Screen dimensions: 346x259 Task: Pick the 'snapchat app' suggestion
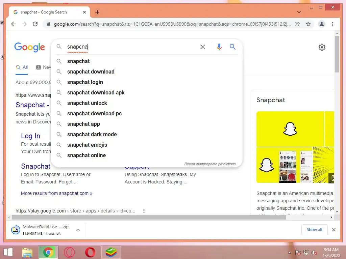[147, 124]
